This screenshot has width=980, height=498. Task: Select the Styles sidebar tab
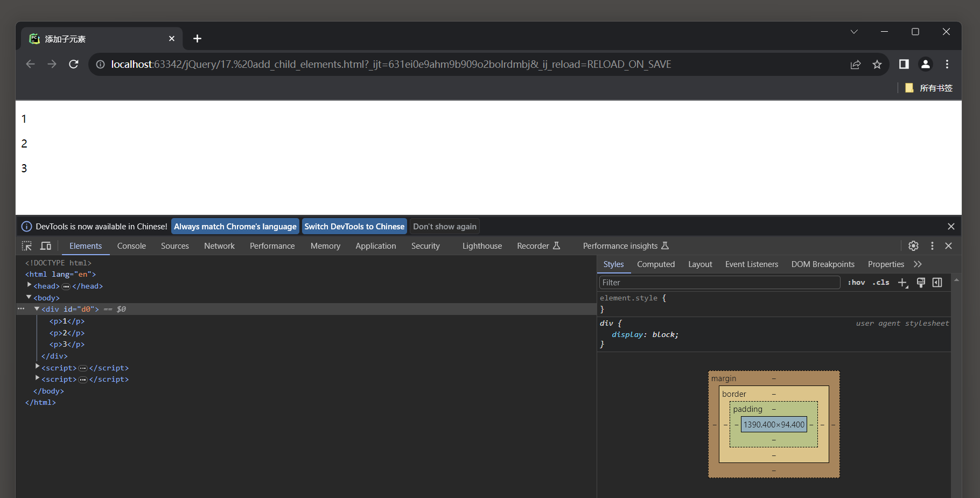[x=613, y=264]
